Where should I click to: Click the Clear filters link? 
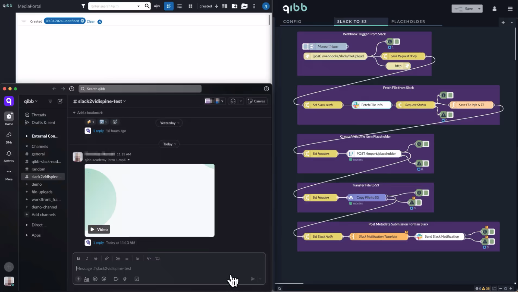pos(91,21)
